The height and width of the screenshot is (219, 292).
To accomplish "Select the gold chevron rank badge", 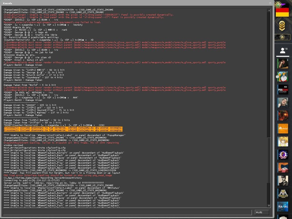I will tap(282, 26).
